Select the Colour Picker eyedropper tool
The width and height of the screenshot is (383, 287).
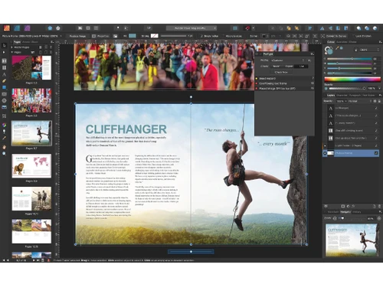pos(4,138)
